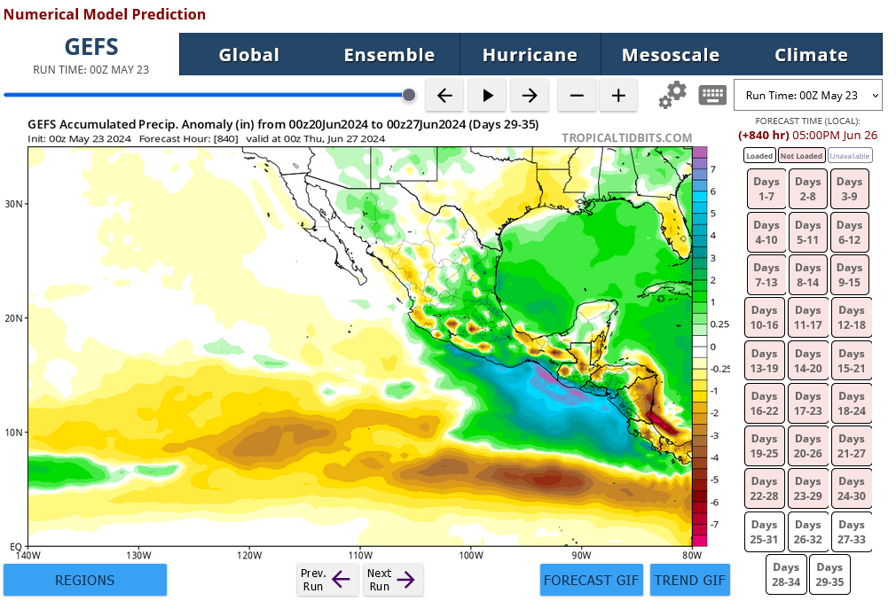The image size is (896, 609).
Task: Click the Numerical Model Prediction heading
Action: tap(105, 14)
